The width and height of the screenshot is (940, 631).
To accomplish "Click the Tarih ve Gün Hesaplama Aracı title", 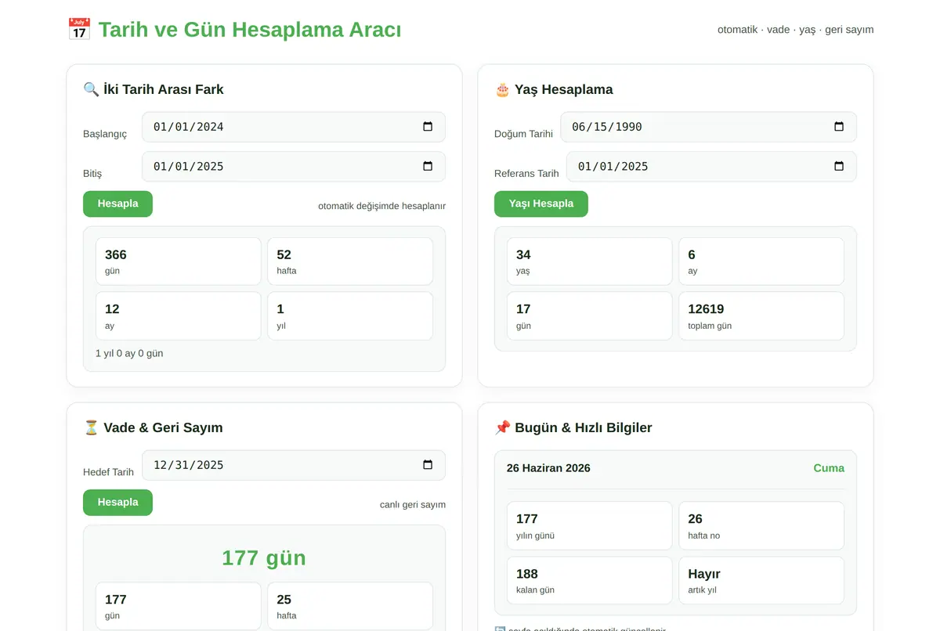I will click(x=250, y=30).
